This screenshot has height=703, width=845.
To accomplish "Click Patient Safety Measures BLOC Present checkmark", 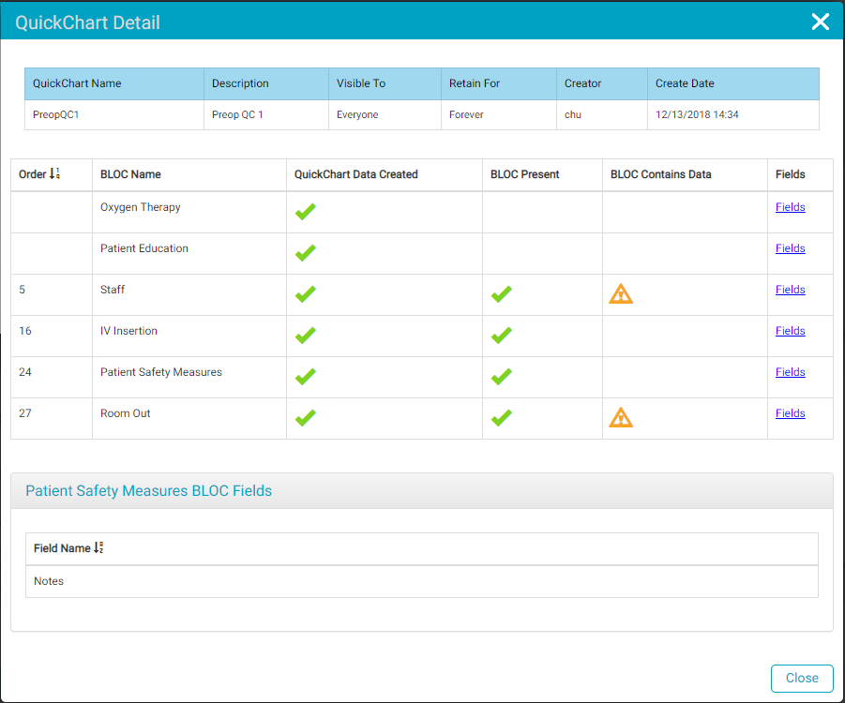I will pos(502,377).
